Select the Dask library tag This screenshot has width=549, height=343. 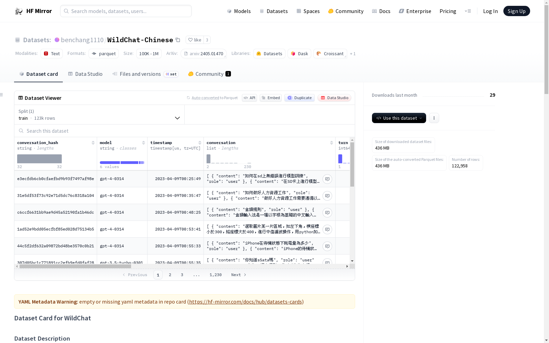click(x=299, y=54)
